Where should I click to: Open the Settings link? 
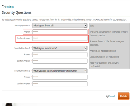pos(10,7)
